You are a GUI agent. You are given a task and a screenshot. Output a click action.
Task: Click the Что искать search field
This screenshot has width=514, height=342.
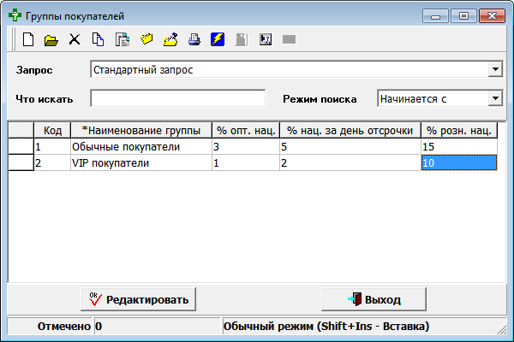point(177,98)
